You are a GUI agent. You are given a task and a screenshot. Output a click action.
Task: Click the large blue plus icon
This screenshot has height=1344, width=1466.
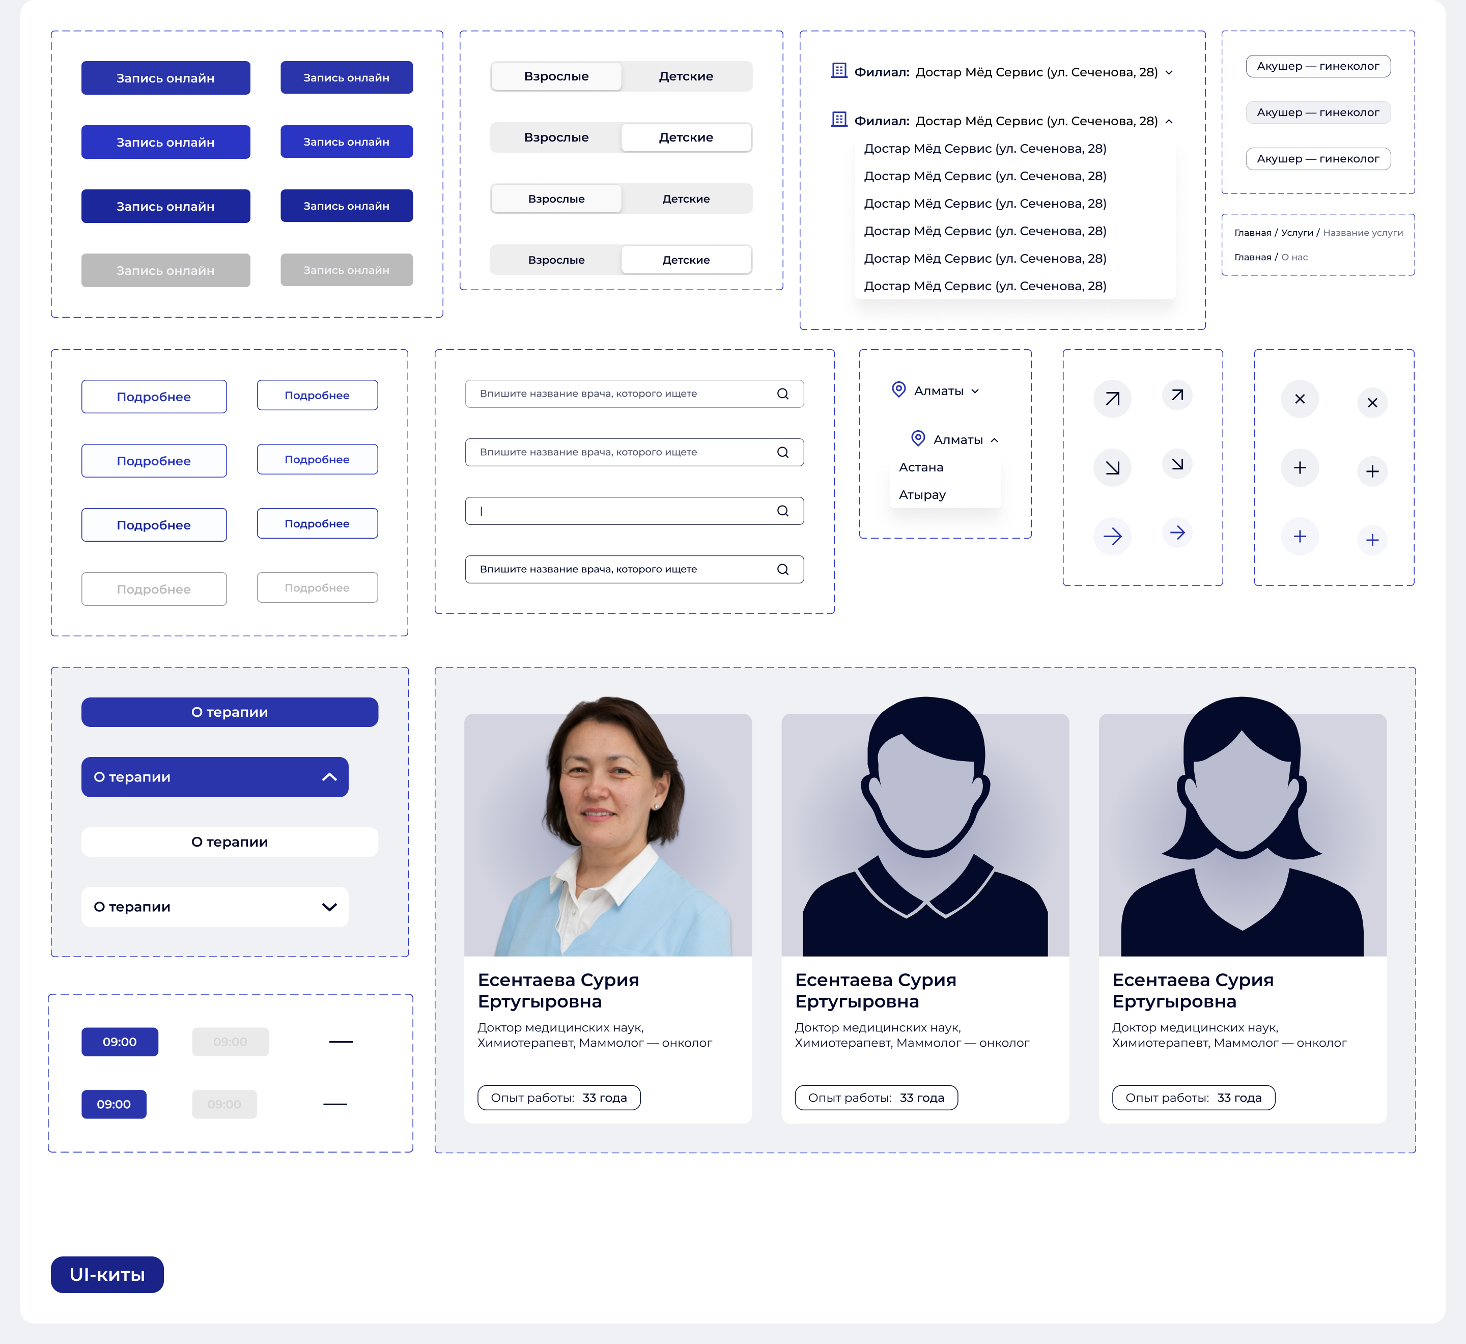pyautogui.click(x=1300, y=537)
